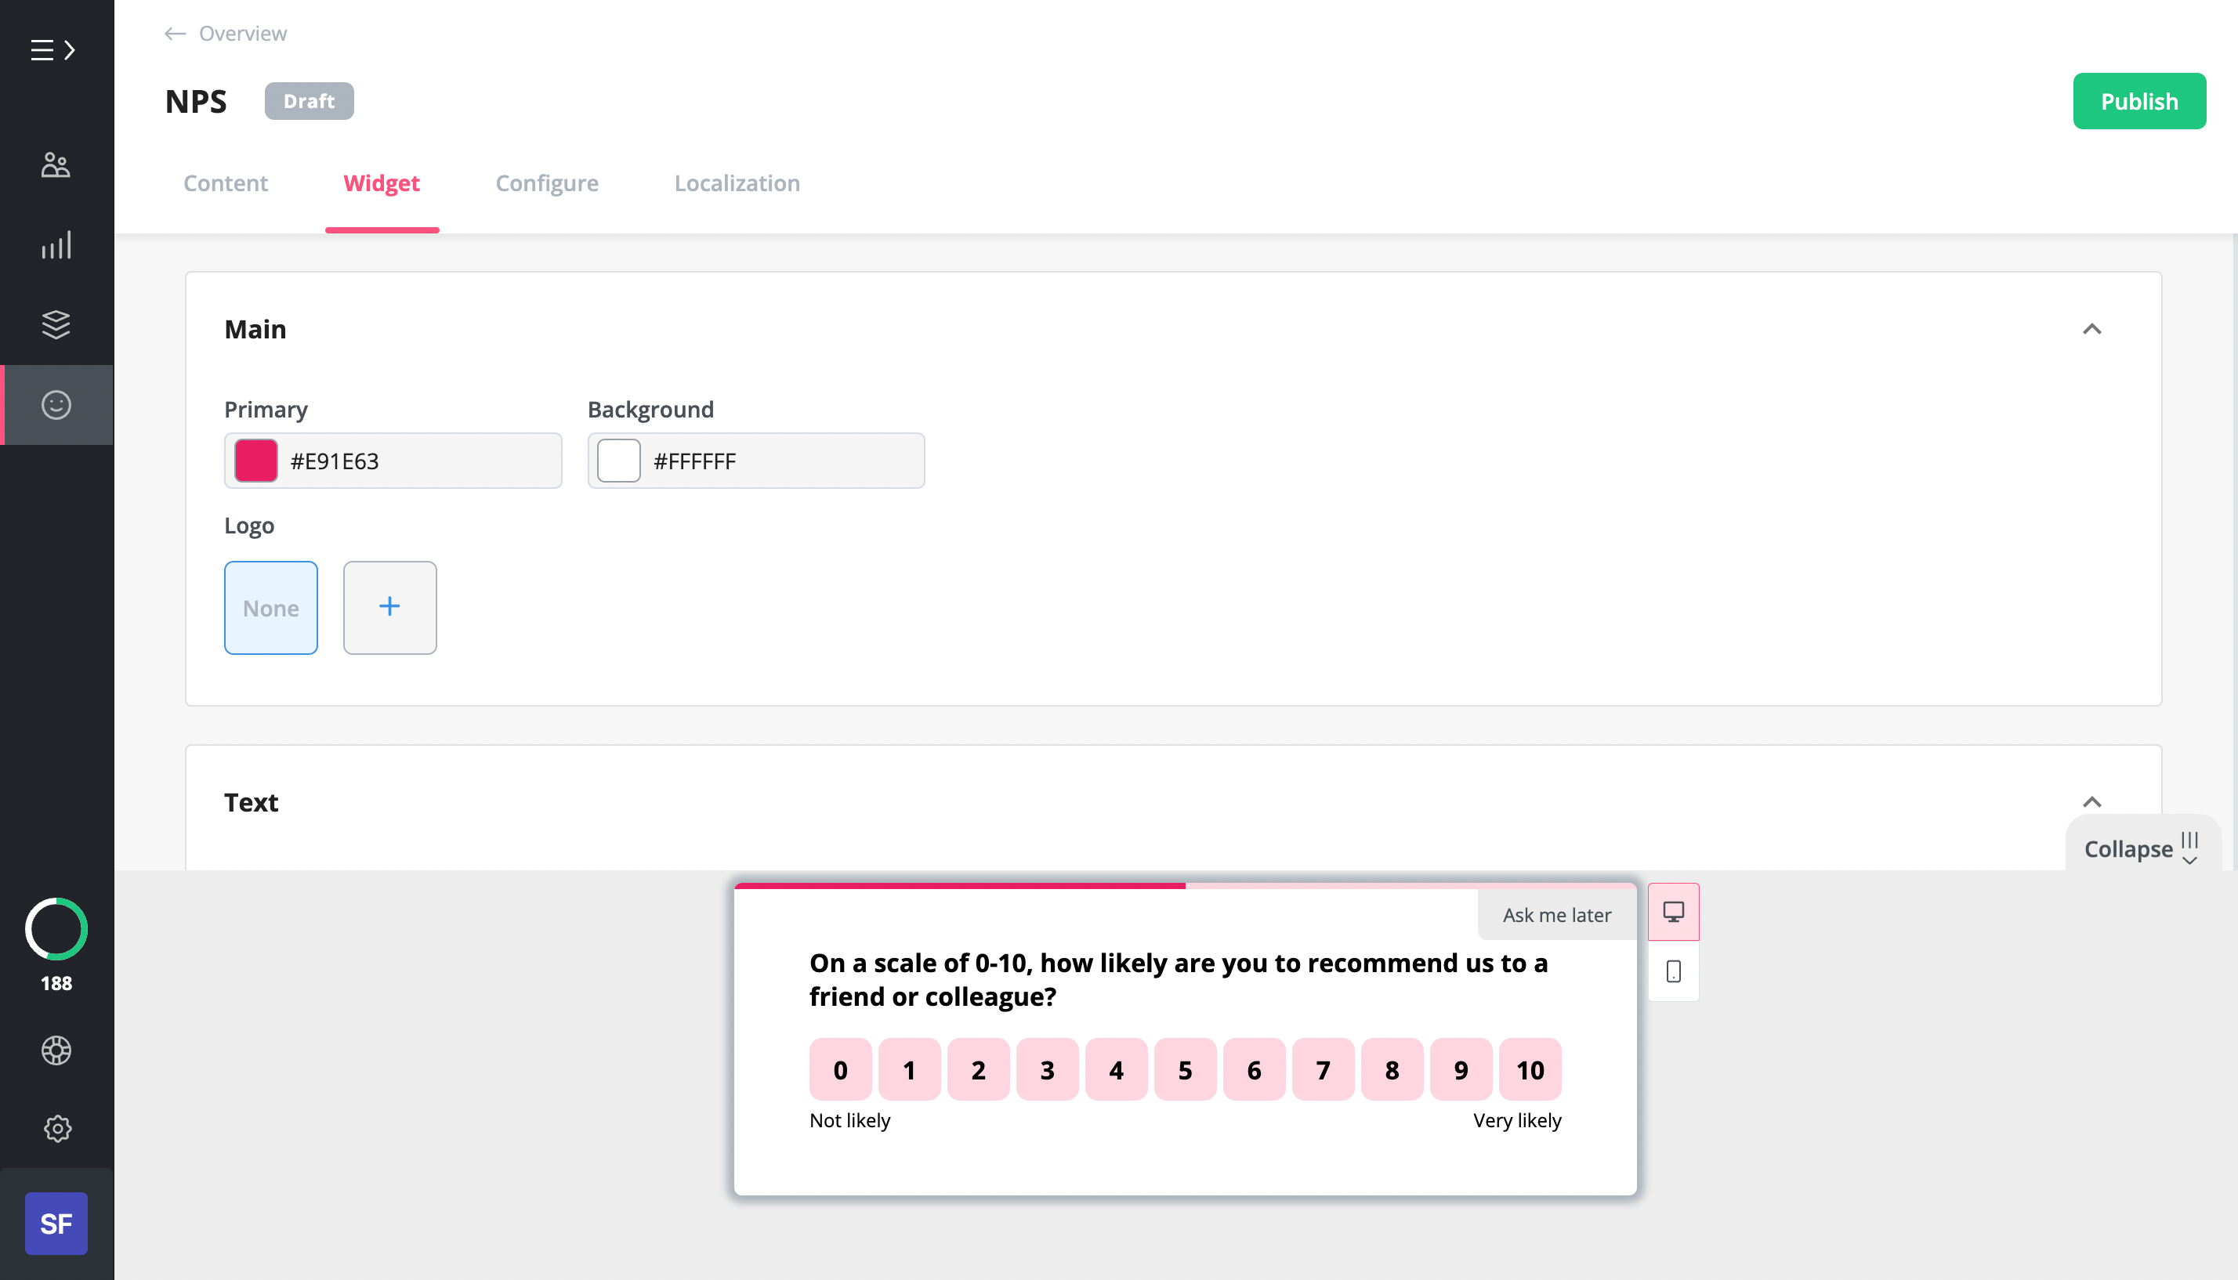Select the None option for the Logo
This screenshot has height=1280, width=2238.
click(271, 607)
